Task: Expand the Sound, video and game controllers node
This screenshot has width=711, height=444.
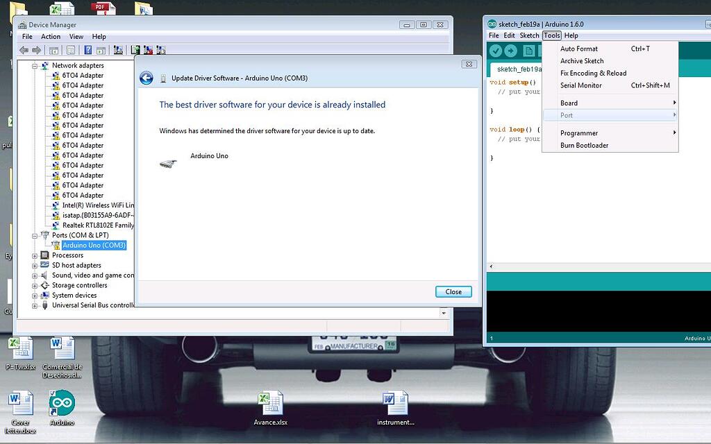Action: 35,275
